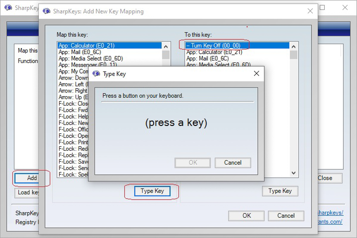Select App: Media Select (E0_6D) in left list
Image resolution: width=357 pixels, height=238 pixels.
coord(110,58)
